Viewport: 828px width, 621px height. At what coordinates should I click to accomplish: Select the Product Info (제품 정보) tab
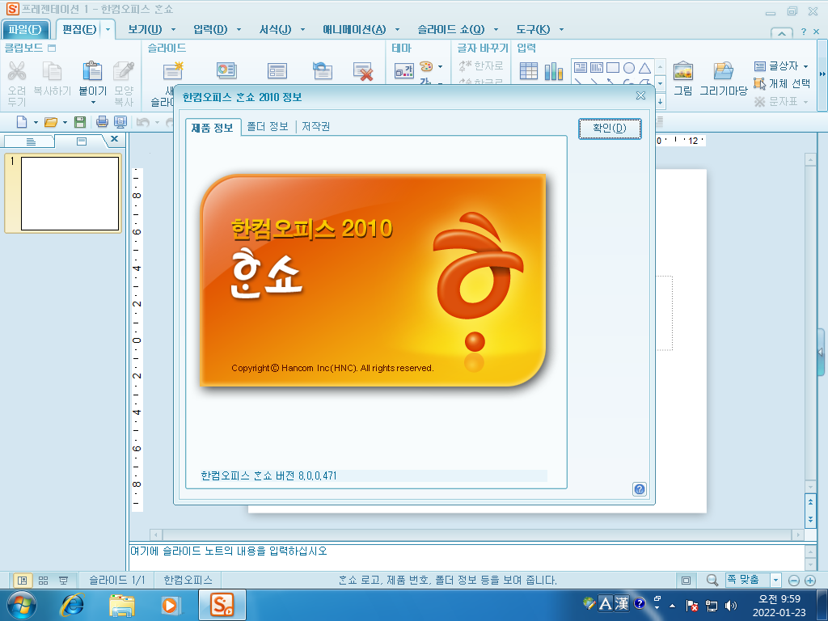(213, 127)
